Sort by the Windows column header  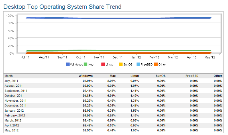tap(86, 76)
